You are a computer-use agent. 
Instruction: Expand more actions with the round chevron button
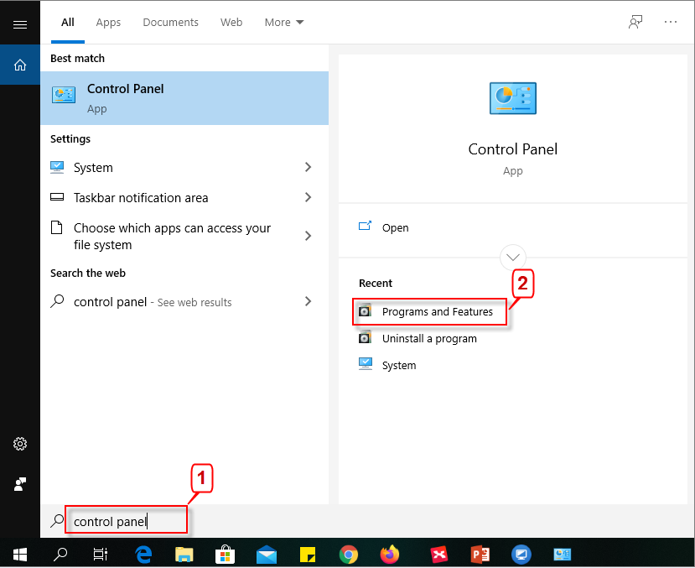tap(513, 258)
